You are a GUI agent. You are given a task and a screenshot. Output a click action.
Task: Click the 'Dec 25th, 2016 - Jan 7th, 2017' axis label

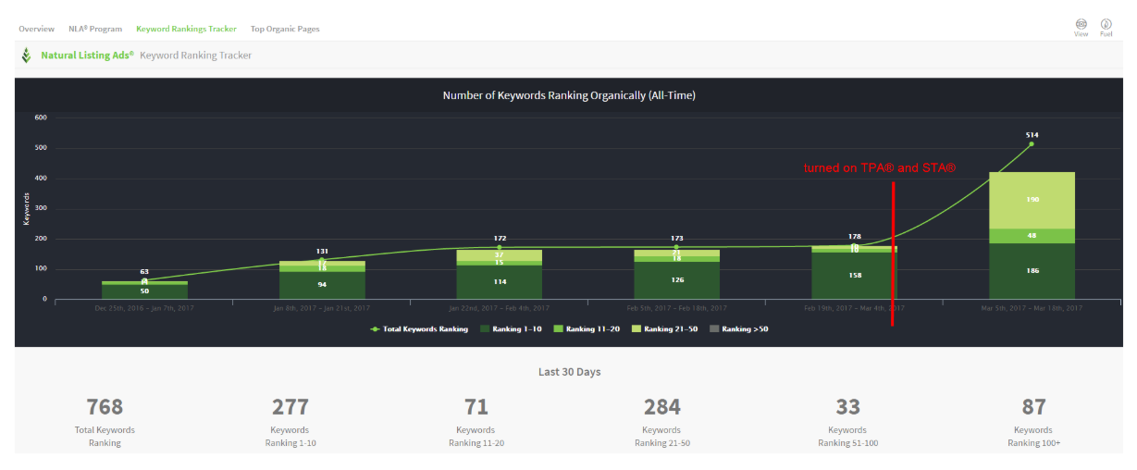pos(144,307)
